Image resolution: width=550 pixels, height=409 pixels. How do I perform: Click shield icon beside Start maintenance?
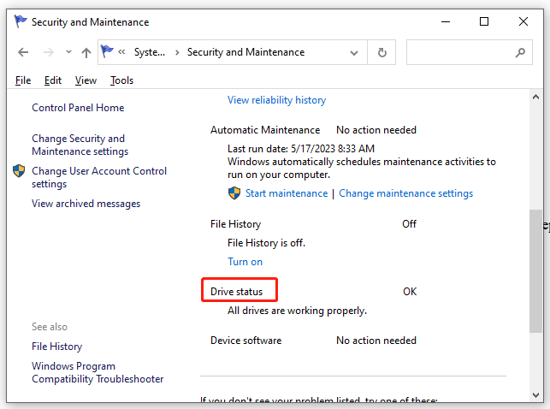coord(234,193)
